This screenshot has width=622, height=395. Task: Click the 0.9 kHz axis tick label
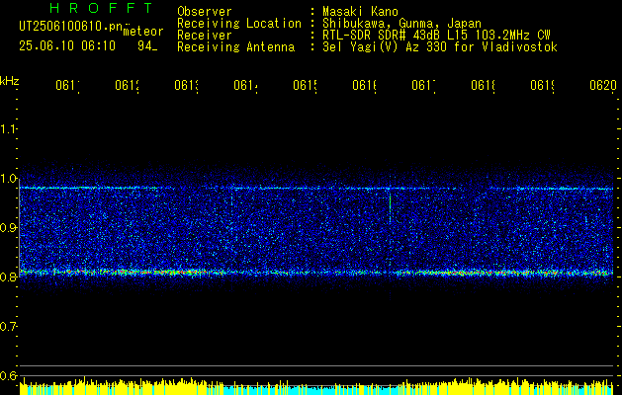(8, 228)
